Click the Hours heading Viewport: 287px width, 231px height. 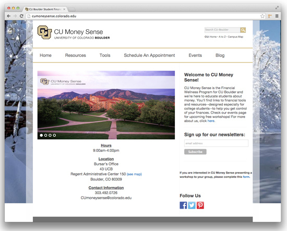coord(106,145)
